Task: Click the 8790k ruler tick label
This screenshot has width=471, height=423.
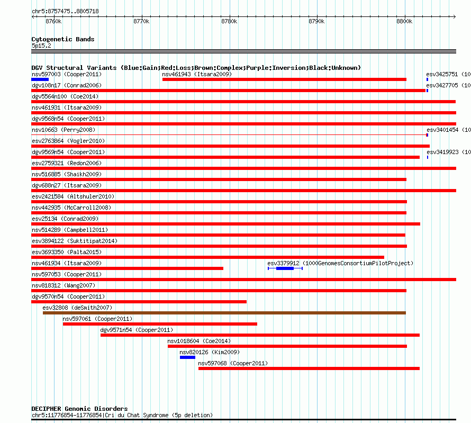Action: (x=316, y=21)
